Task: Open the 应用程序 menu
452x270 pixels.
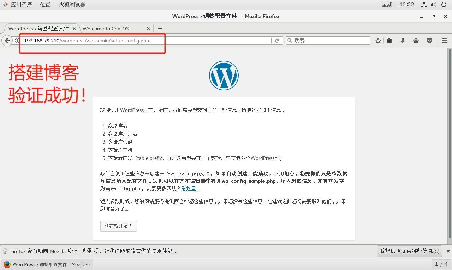Action: click(x=21, y=5)
